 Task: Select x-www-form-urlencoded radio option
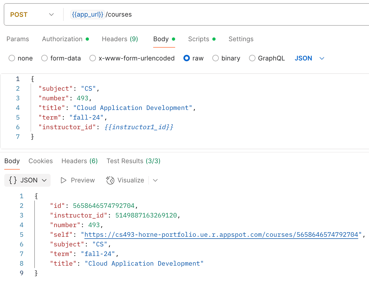pos(93,58)
